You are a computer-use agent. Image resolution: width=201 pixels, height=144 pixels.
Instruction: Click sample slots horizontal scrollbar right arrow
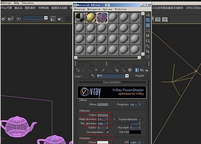tap(139, 58)
